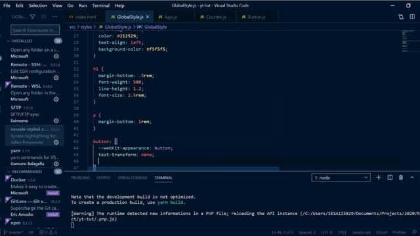Screen dimensions: 420x236
Task: Show the PROBLEMS panel tab
Action: pyautogui.click(x=80, y=178)
